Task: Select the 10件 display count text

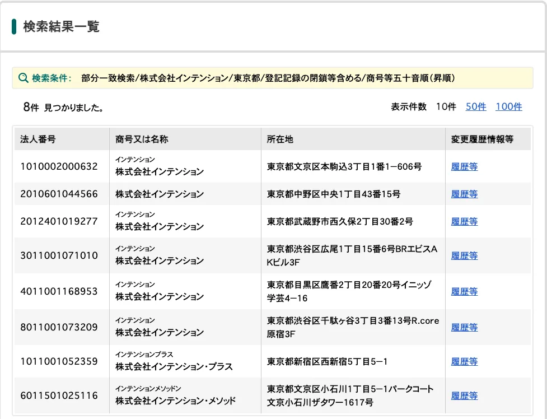Action: [x=446, y=106]
